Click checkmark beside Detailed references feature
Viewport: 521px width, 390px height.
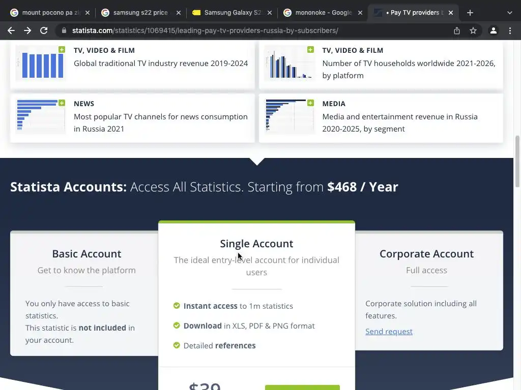(177, 345)
